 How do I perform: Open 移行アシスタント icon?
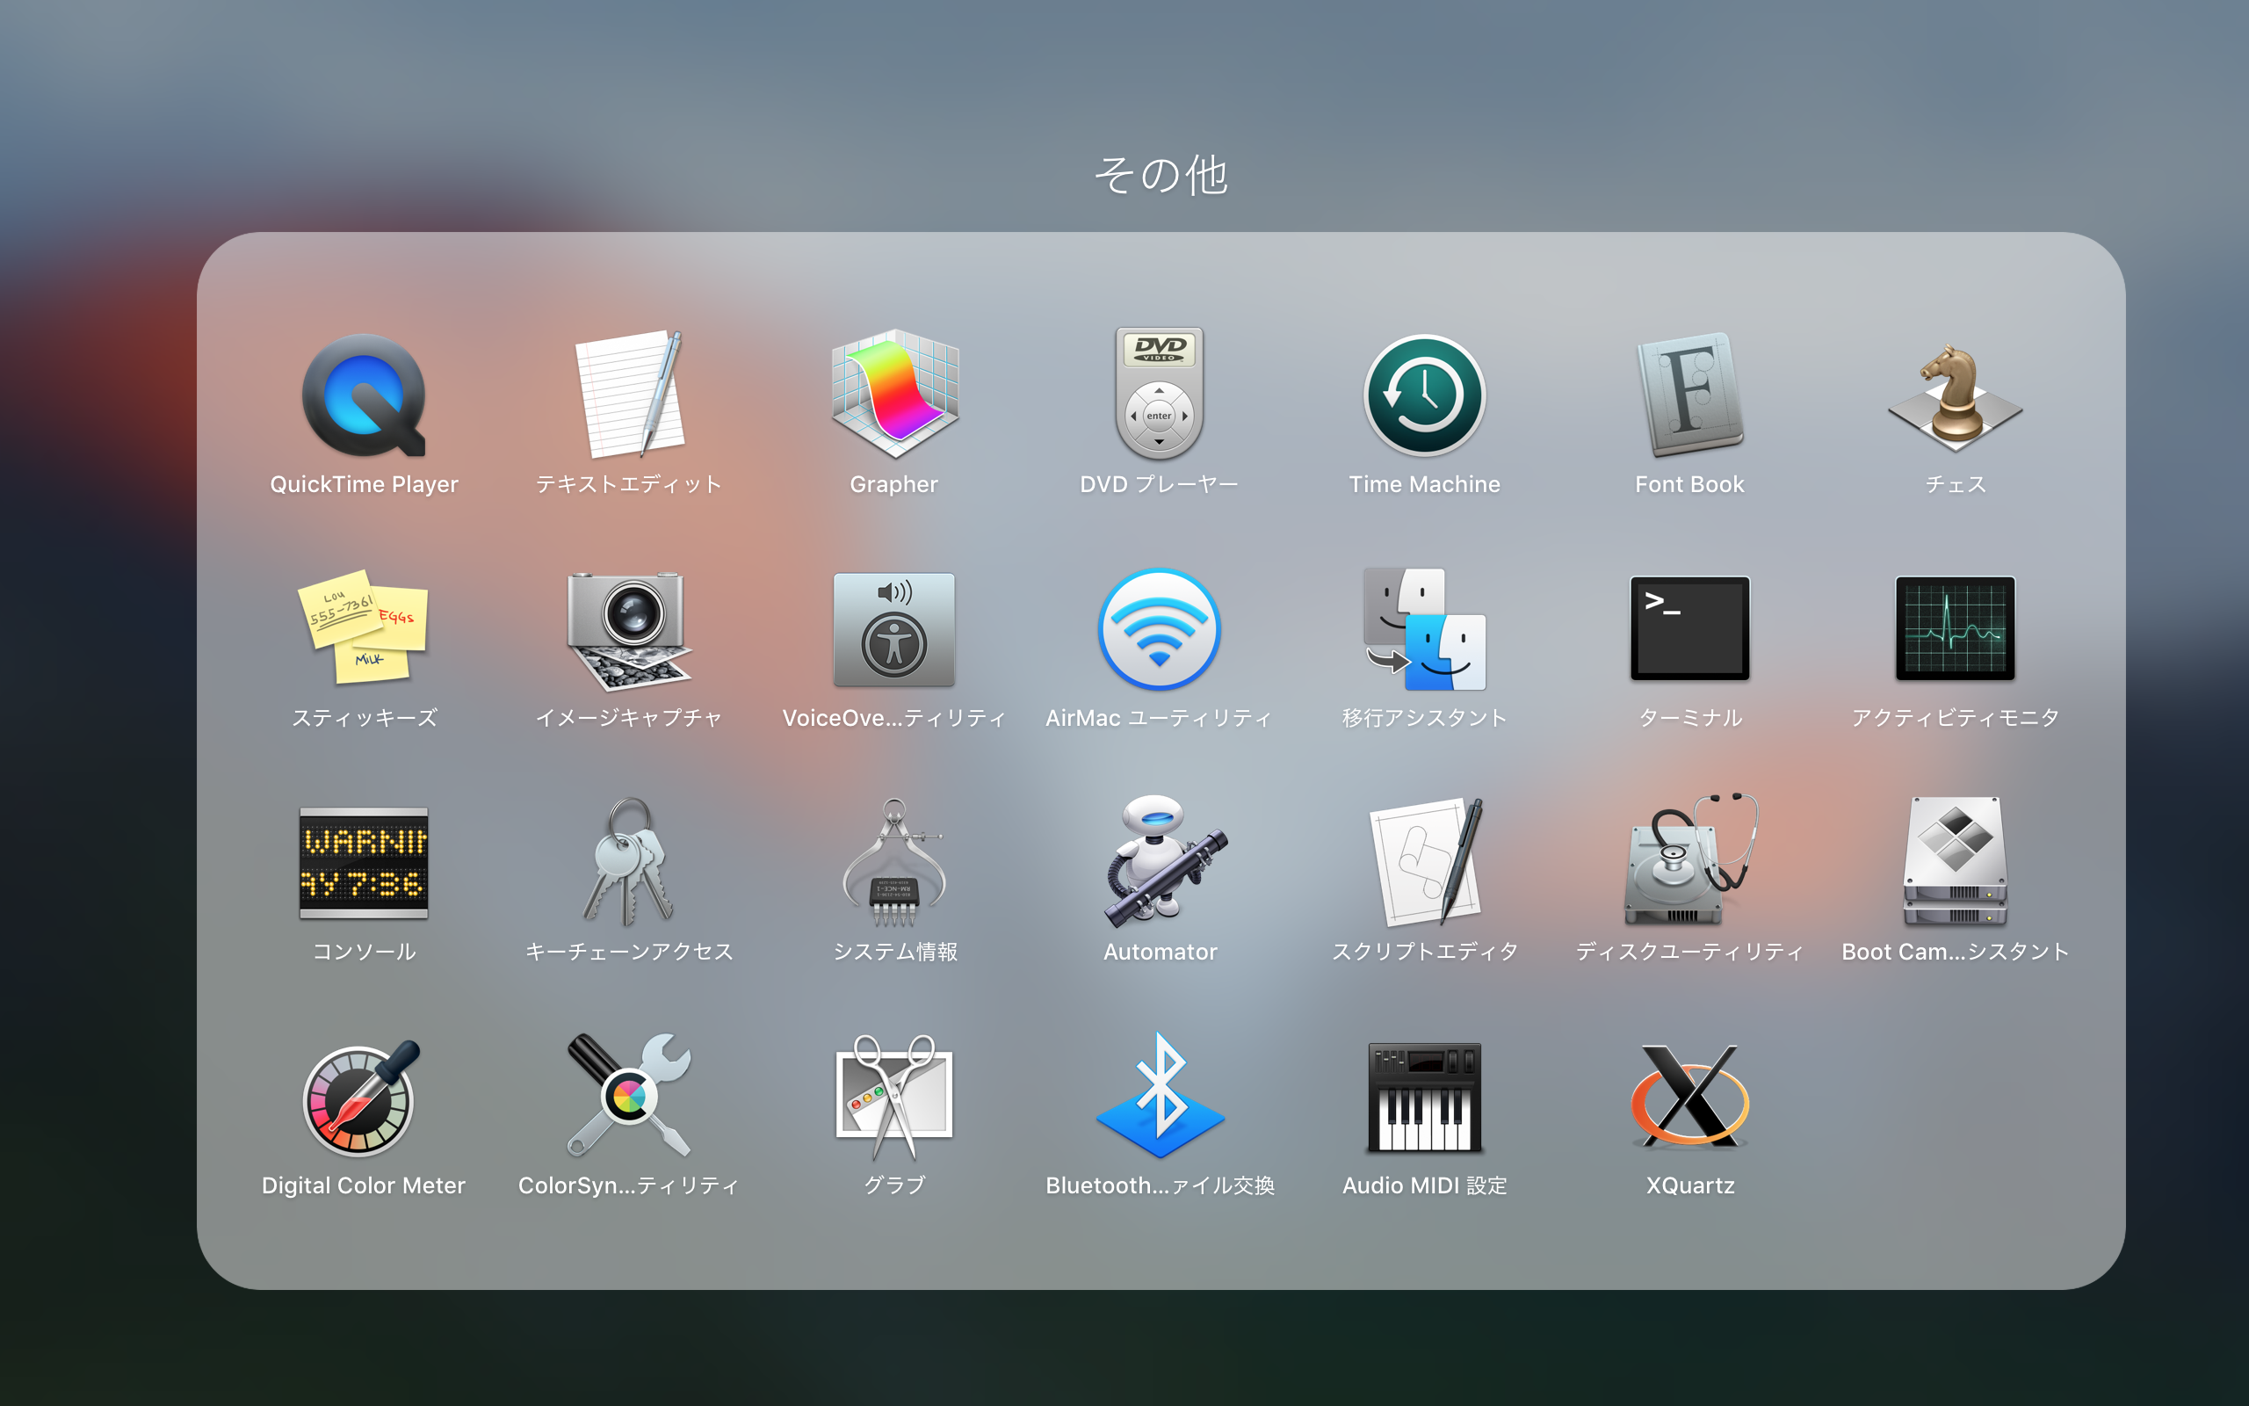click(1425, 629)
